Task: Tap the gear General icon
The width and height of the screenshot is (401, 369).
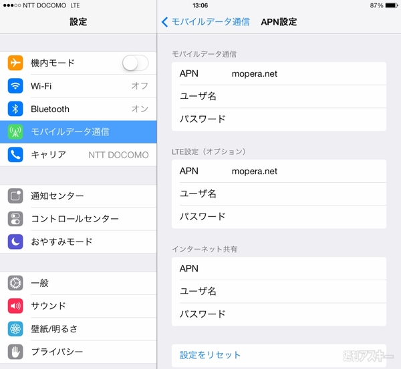Action: (15, 283)
